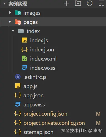Open the index.wxml file
Image resolution: width=106 pixels, height=137 pixels.
pos(43,59)
